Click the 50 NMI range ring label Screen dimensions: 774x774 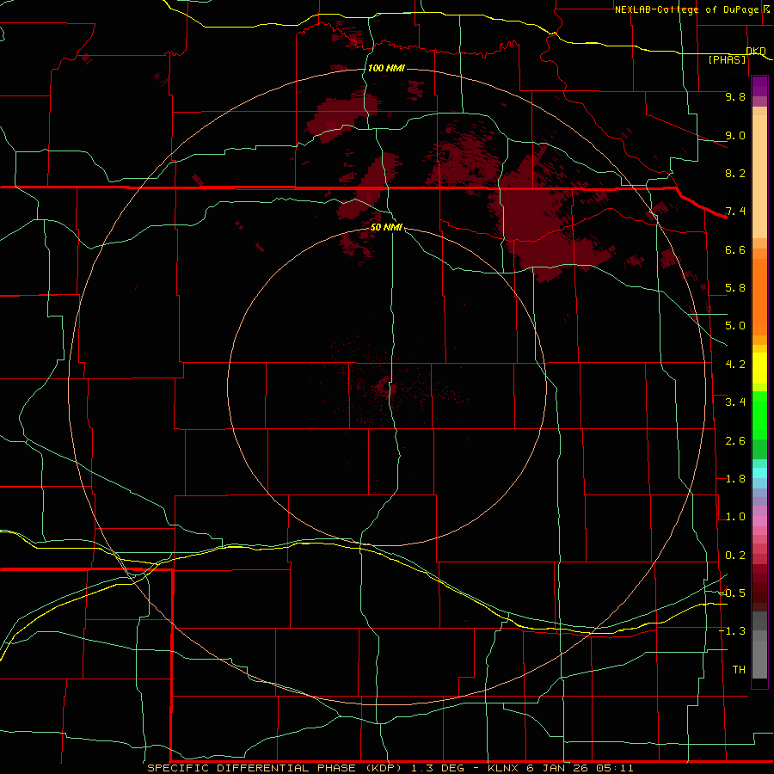tap(386, 227)
